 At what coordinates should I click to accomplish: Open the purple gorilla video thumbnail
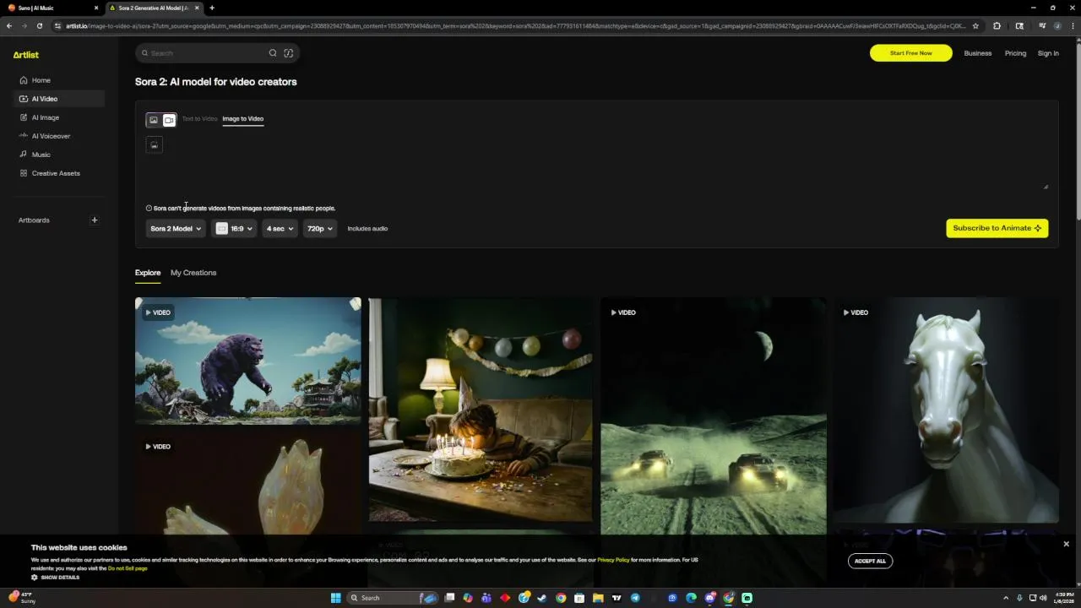248,361
